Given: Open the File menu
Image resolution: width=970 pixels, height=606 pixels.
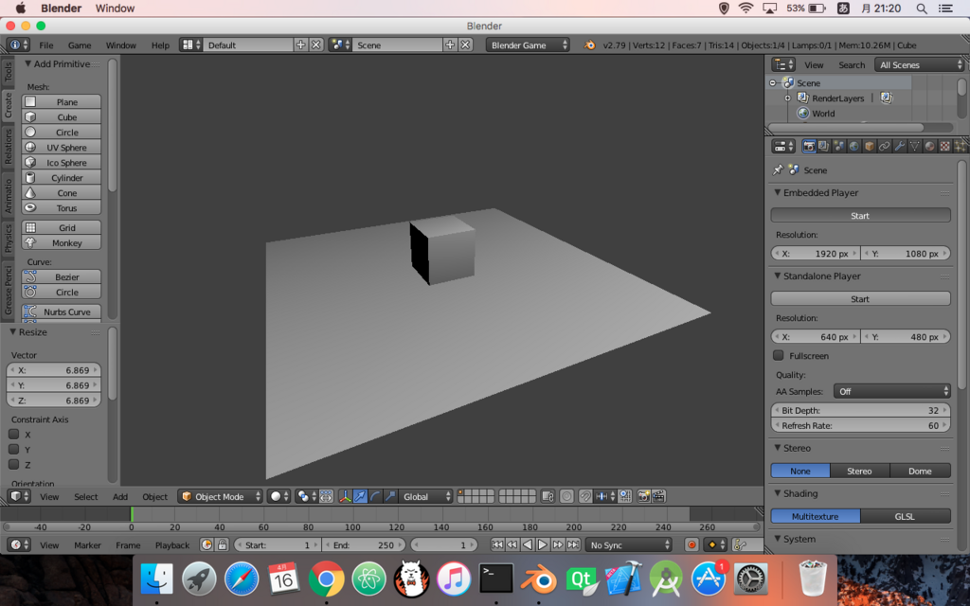Looking at the screenshot, I should tap(46, 45).
